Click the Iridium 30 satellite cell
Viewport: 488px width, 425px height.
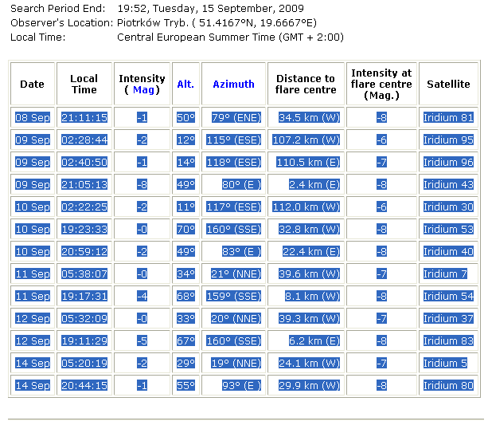tap(448, 207)
